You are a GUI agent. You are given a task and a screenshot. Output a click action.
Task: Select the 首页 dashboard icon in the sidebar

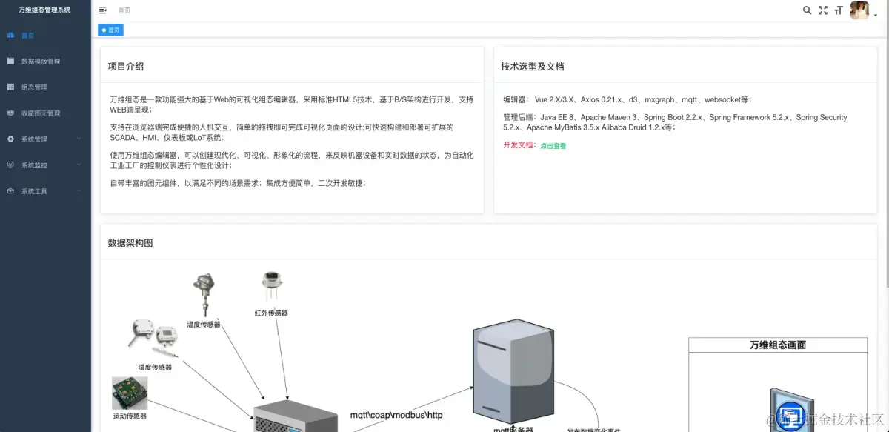tap(9, 35)
